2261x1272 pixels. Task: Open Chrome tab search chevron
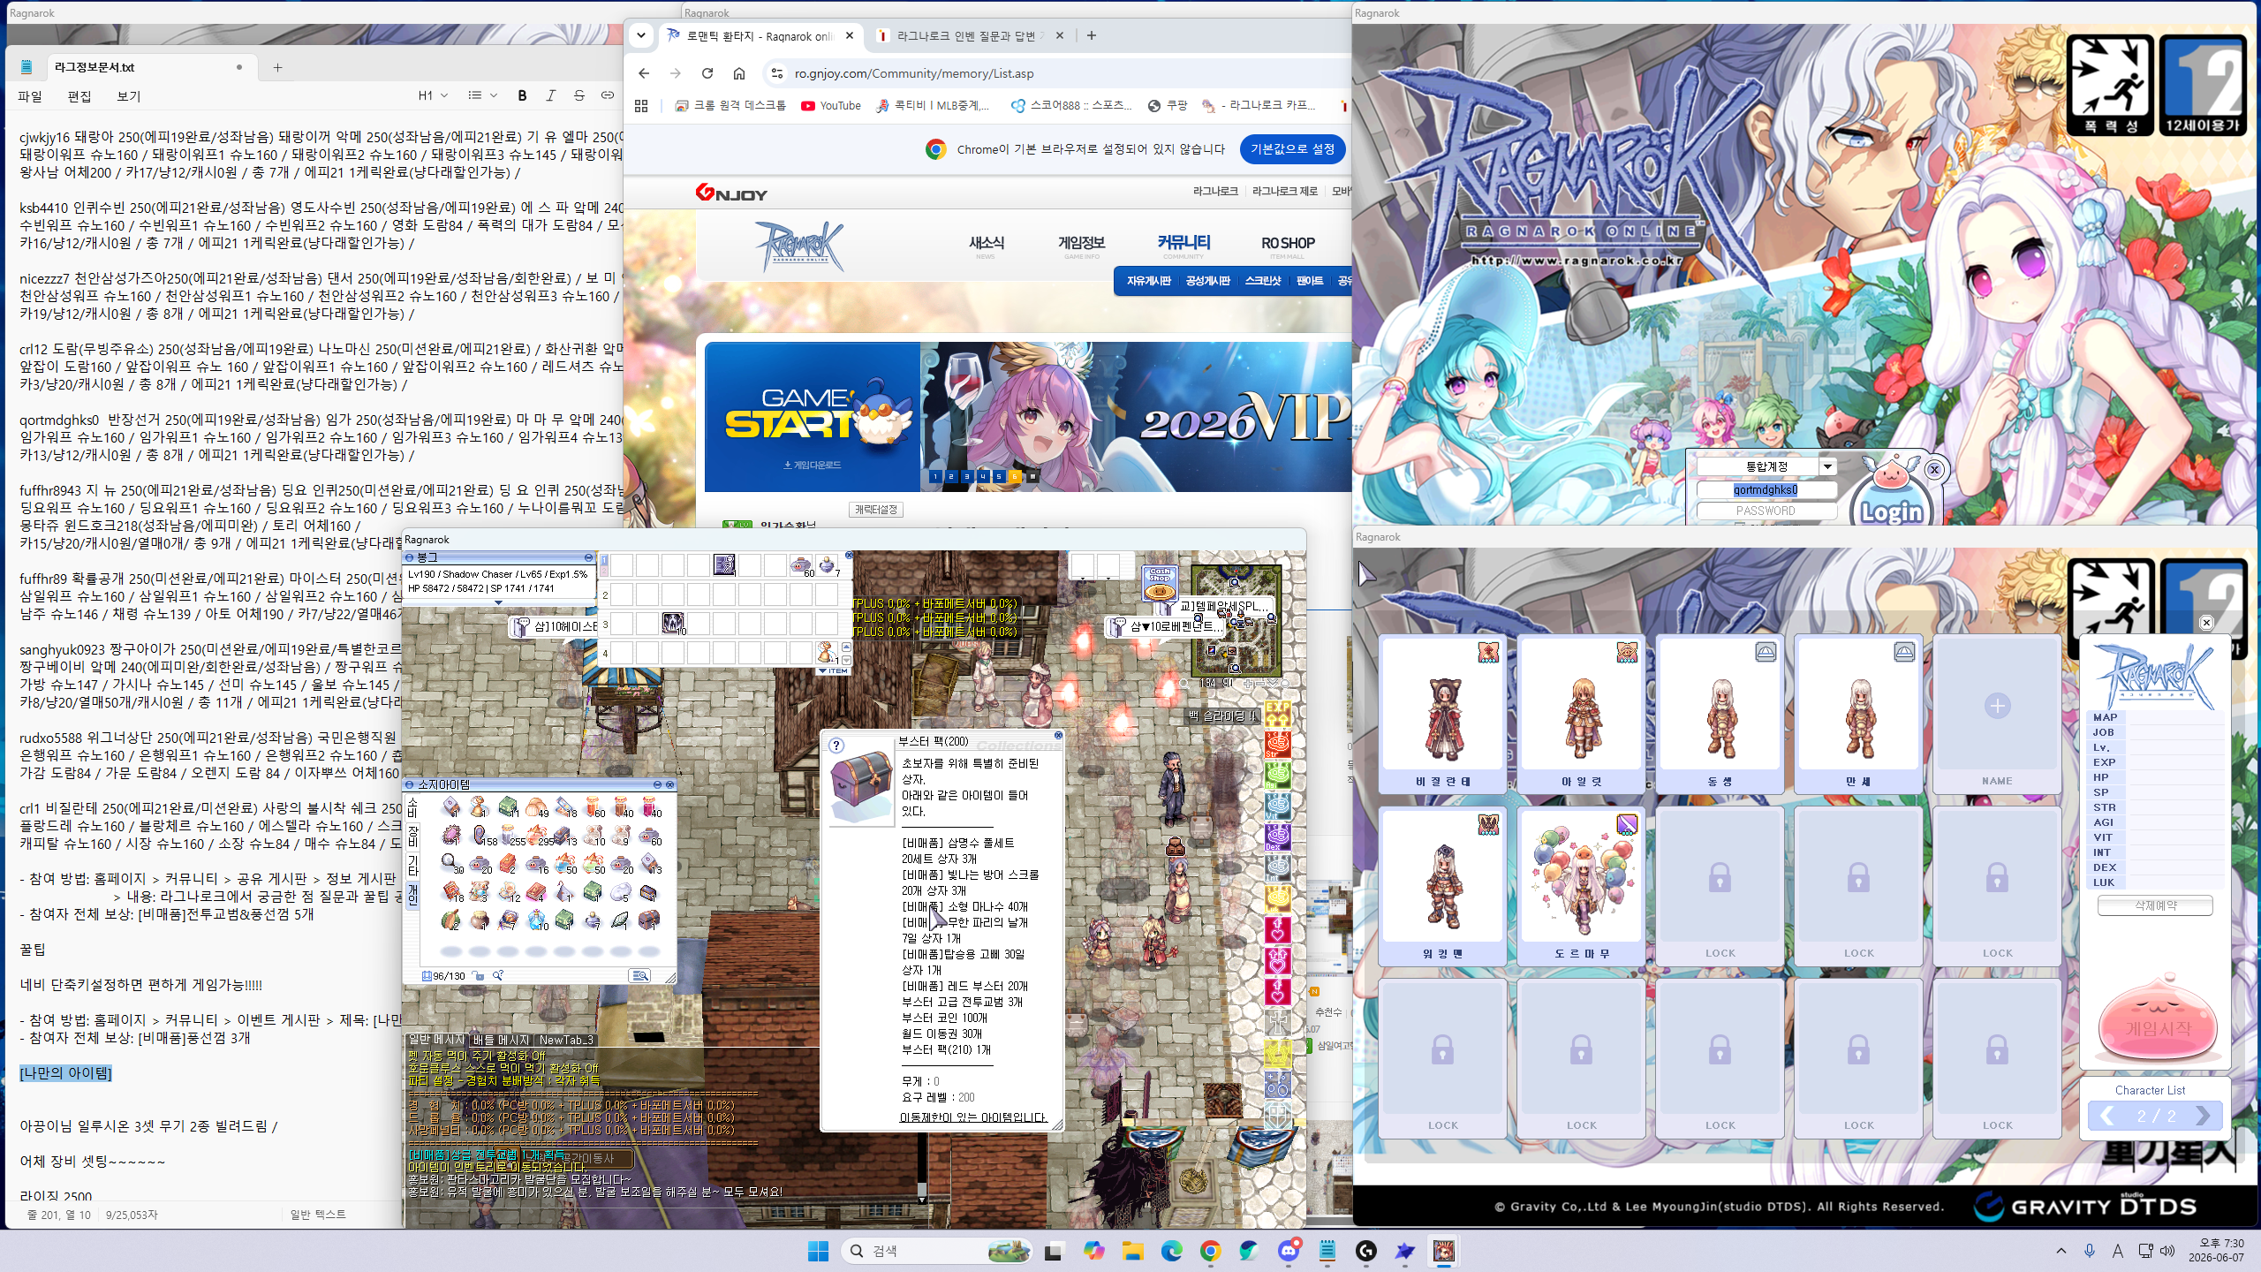pyautogui.click(x=641, y=35)
